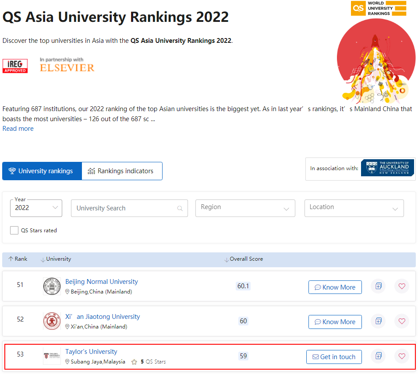
Task: Click rank number 51
Action: [x=20, y=285]
